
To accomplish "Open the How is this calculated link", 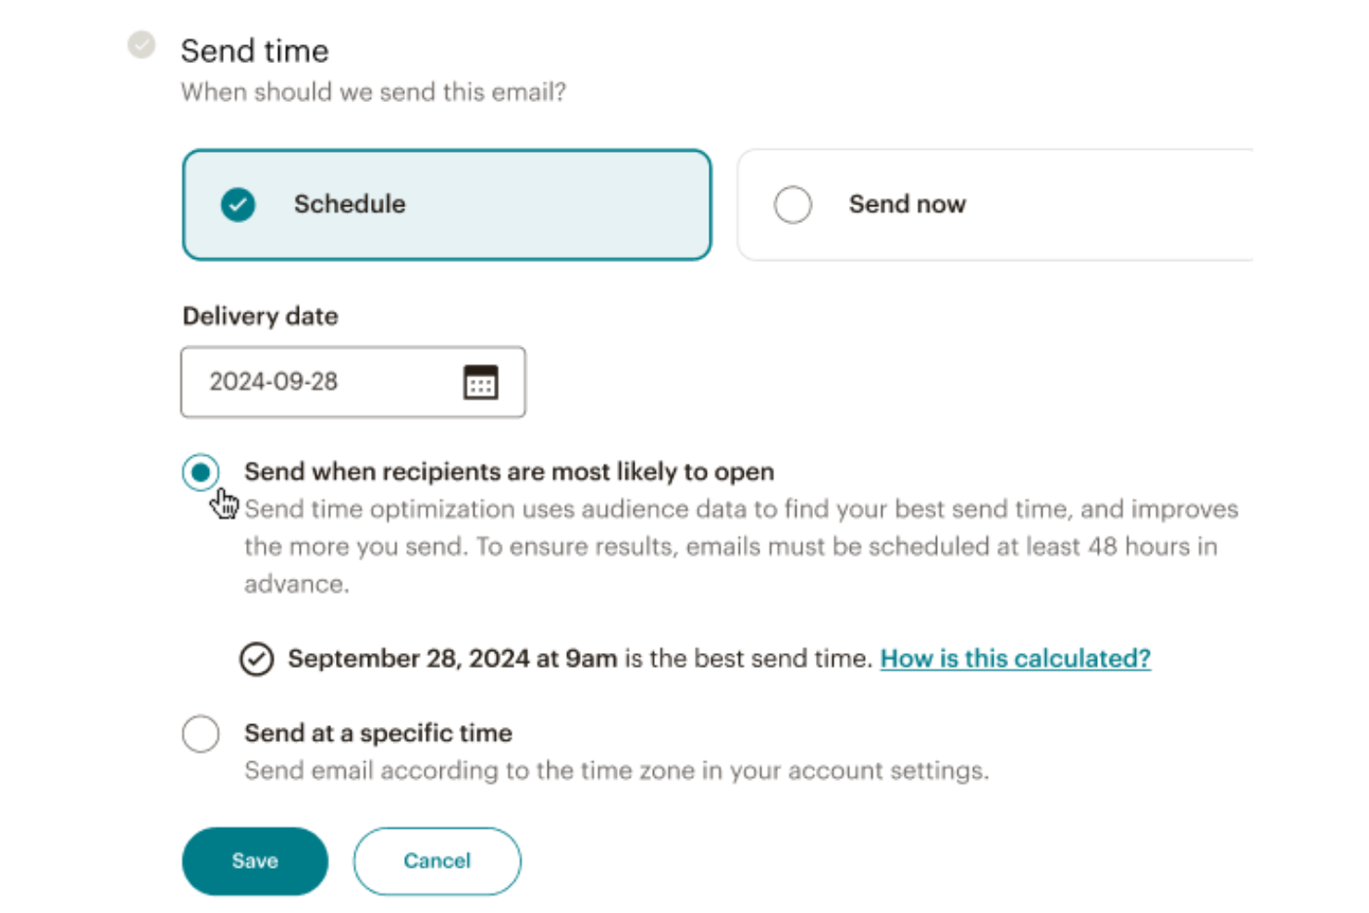I will [x=1015, y=658].
